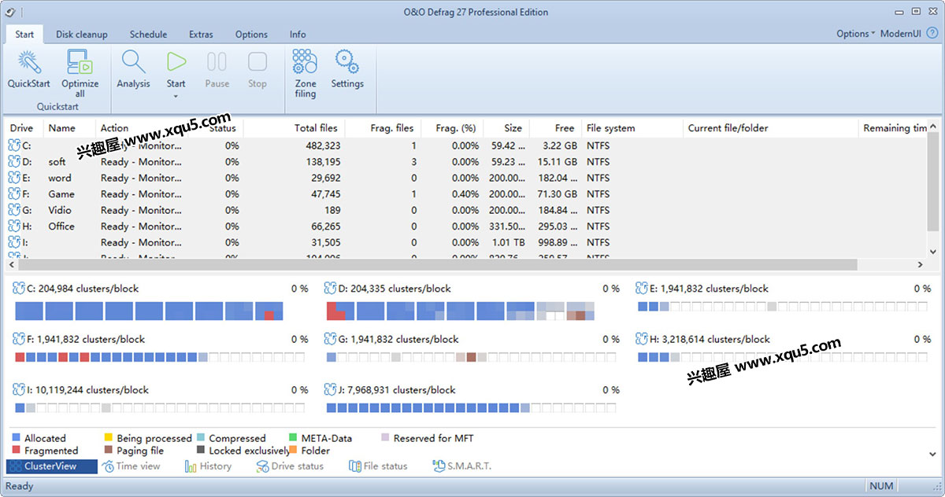Open Drive status bottom tab

(290, 466)
